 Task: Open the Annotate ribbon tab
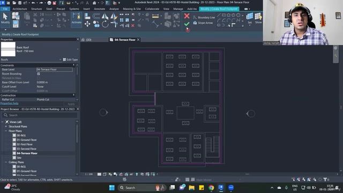pyautogui.click(x=100, y=9)
